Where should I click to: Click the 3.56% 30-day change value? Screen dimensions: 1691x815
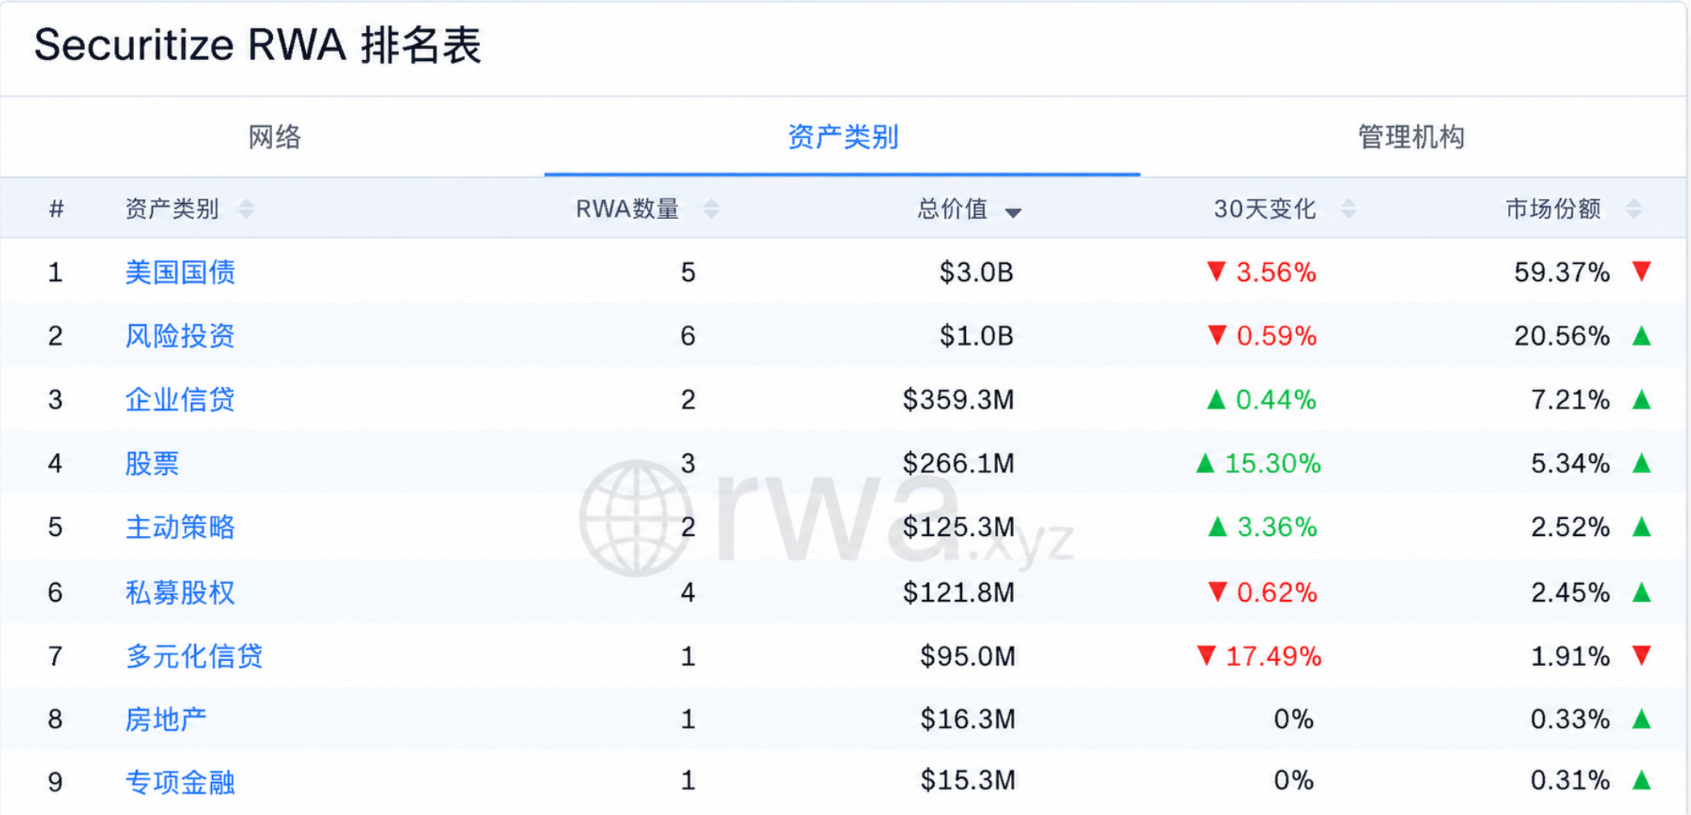tap(1276, 273)
